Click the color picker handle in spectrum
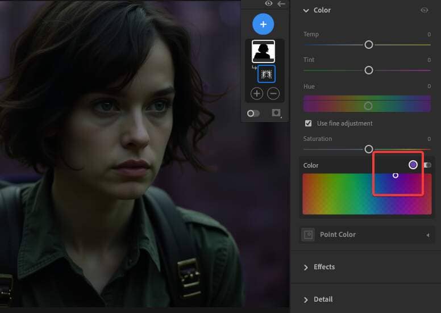 (x=395, y=175)
